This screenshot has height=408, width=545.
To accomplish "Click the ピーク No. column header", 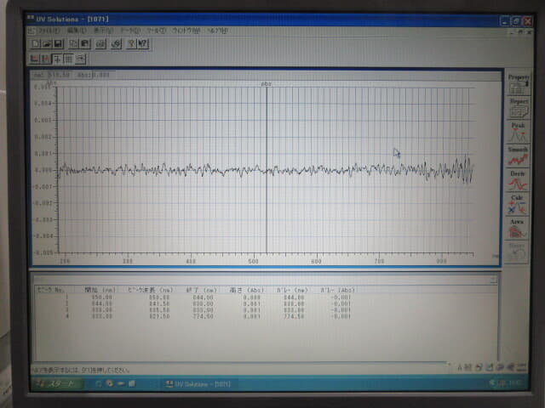I will click(50, 290).
